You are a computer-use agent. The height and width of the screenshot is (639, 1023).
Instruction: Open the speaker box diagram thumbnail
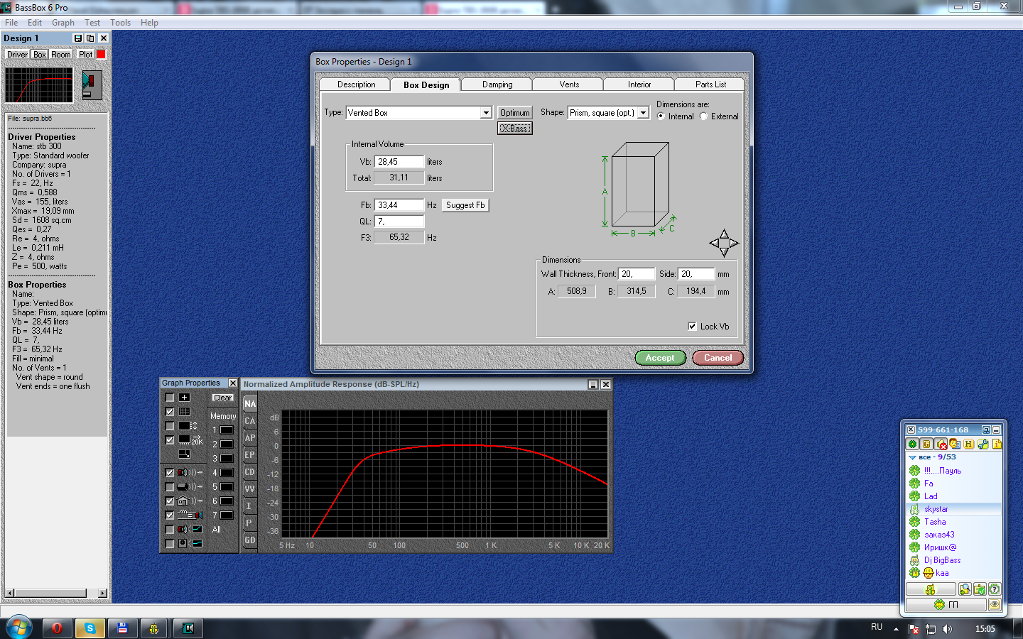(92, 84)
